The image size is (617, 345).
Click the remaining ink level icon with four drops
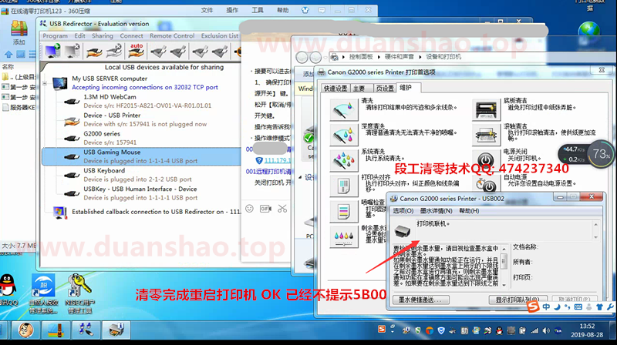coord(344,236)
